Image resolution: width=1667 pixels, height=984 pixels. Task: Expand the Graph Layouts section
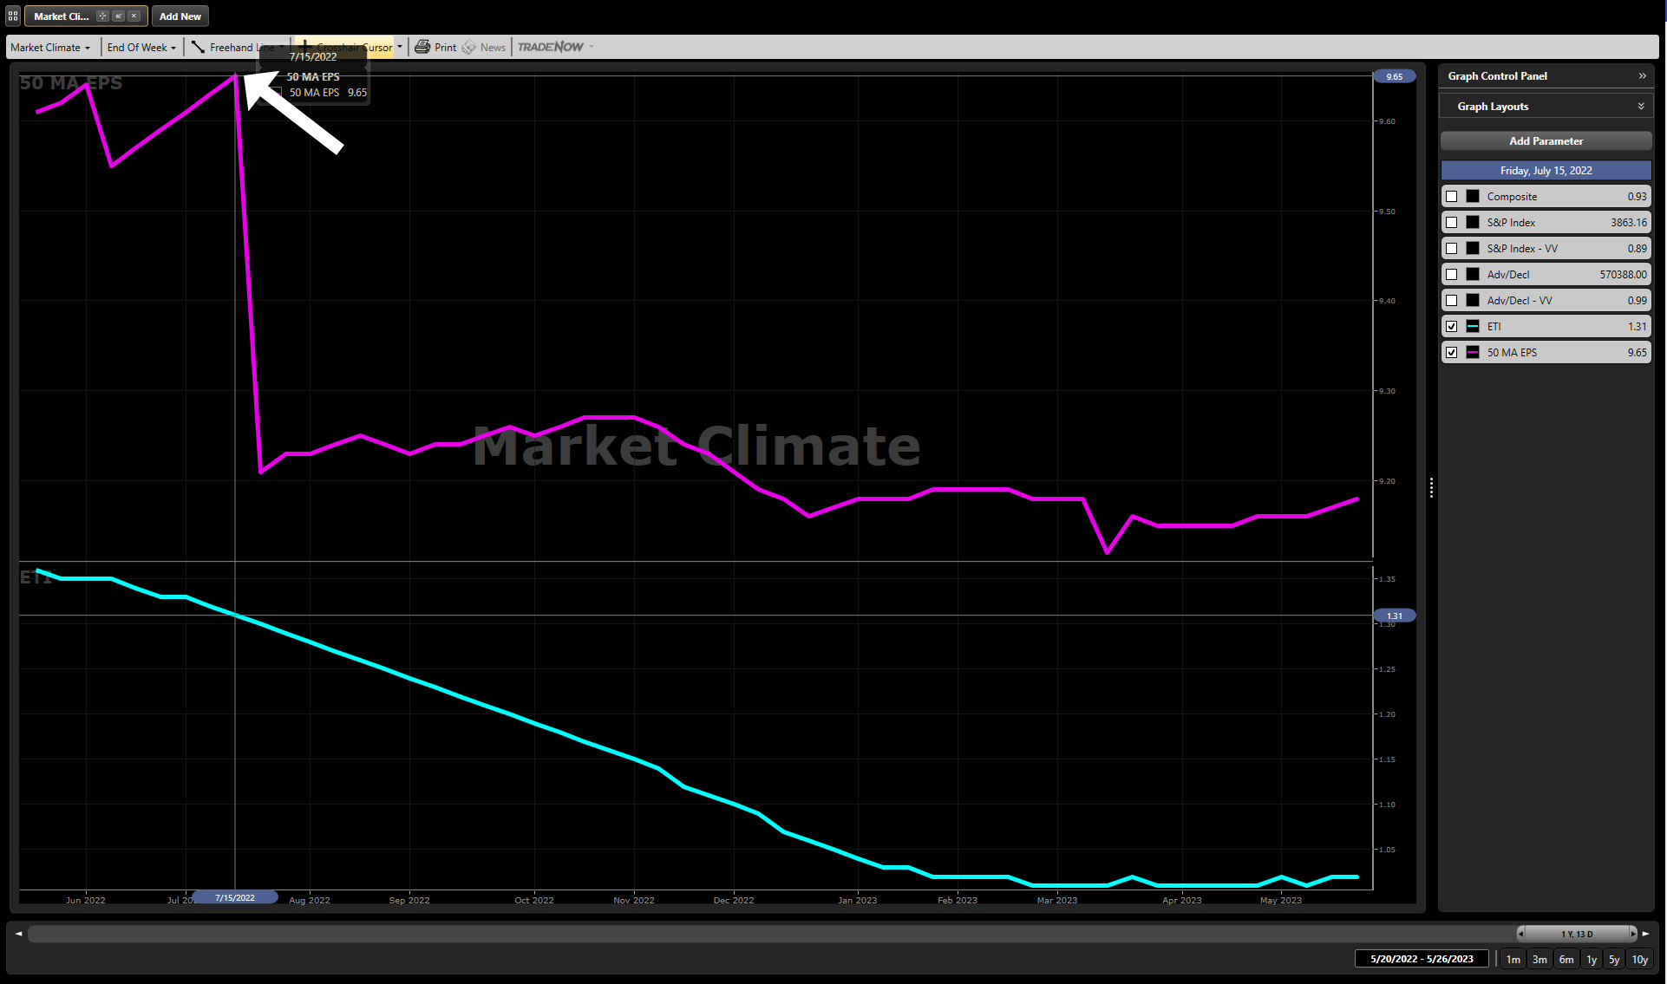(x=1640, y=107)
